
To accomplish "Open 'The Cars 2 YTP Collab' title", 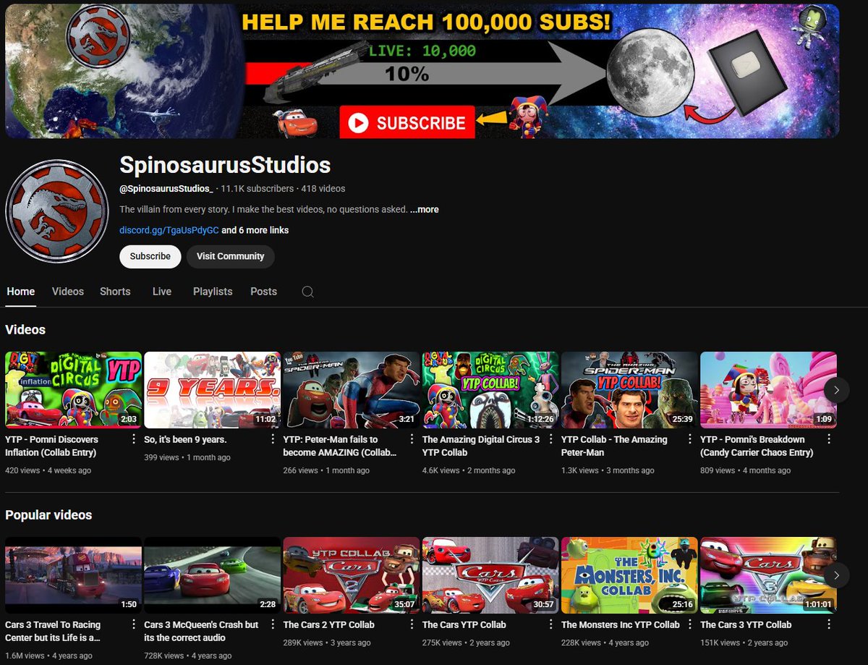I will point(328,624).
